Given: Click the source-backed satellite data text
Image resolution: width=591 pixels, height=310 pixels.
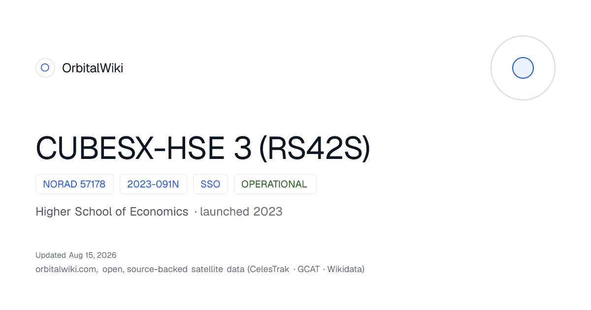Looking at the screenshot, I should click(186, 269).
